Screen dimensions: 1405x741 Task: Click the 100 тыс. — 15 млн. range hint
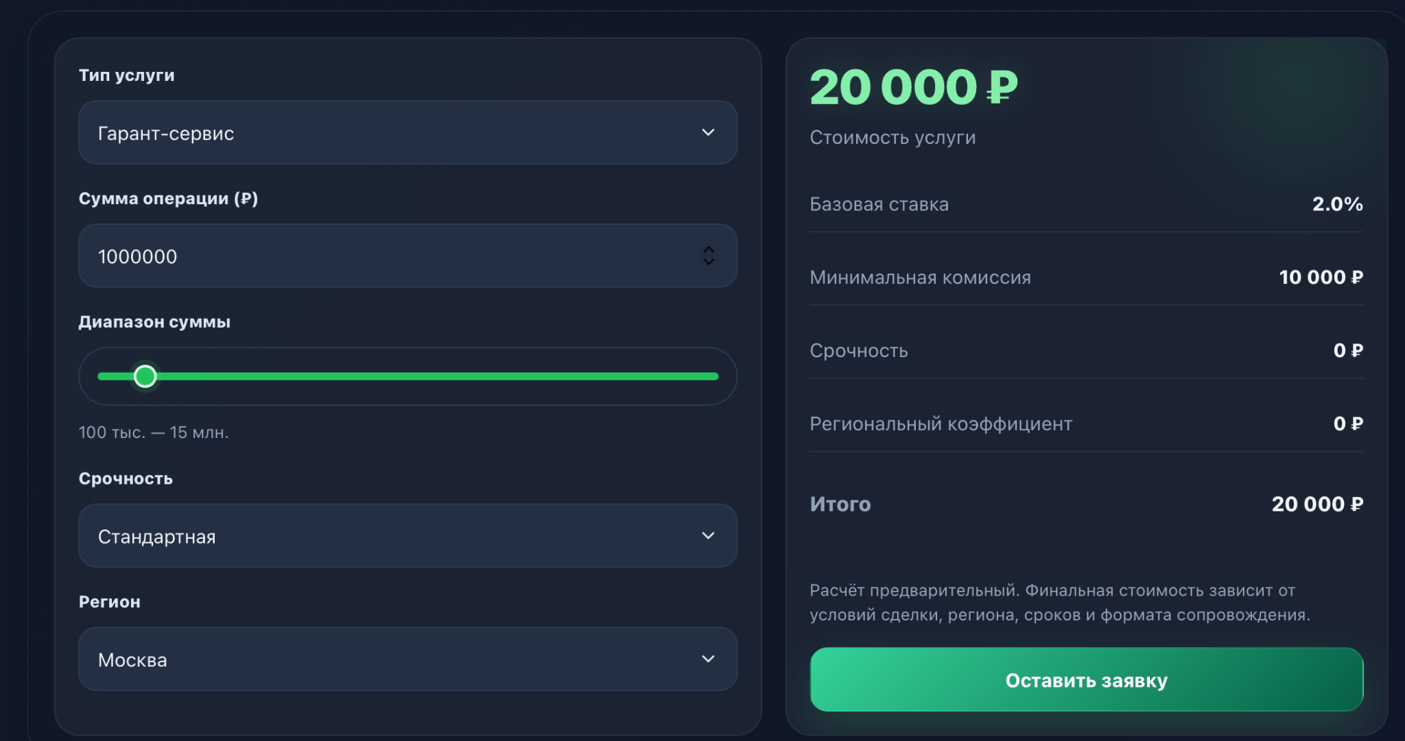click(154, 433)
